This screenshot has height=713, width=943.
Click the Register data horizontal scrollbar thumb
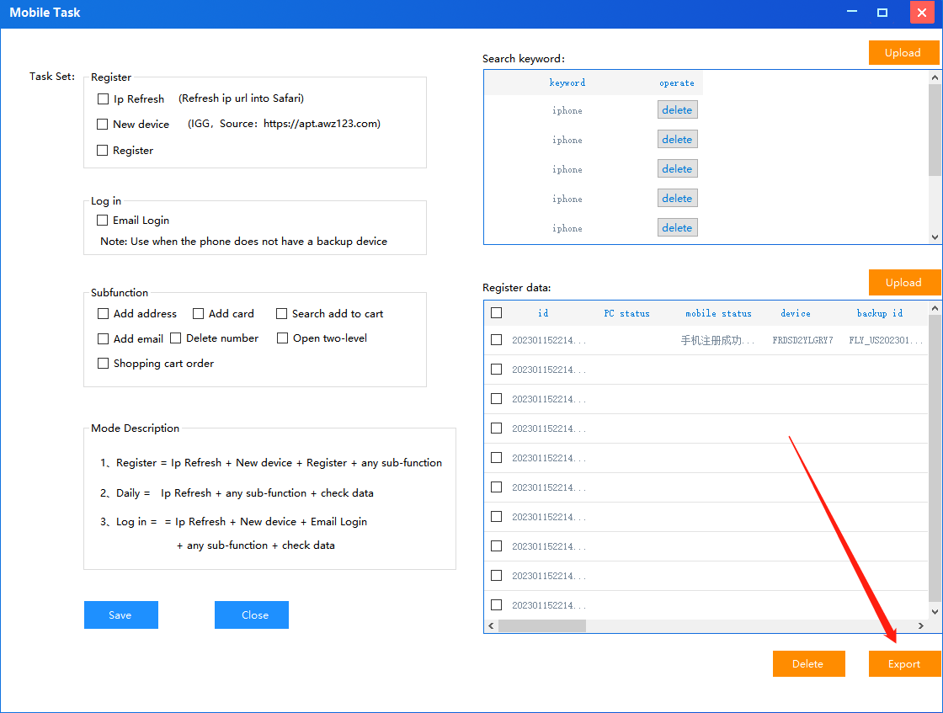(542, 625)
